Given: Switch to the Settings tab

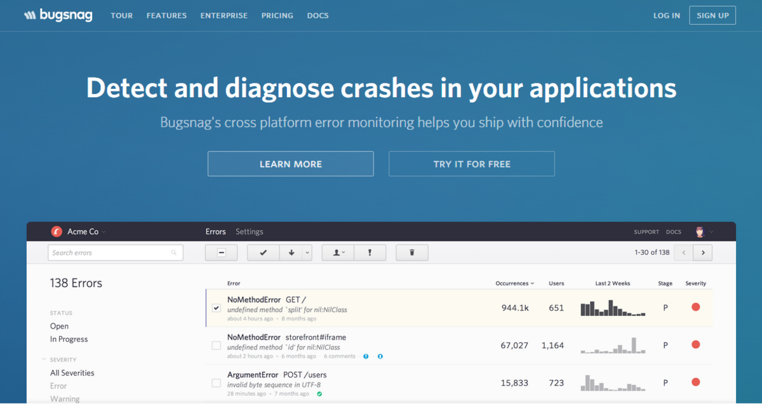Looking at the screenshot, I should coord(249,231).
